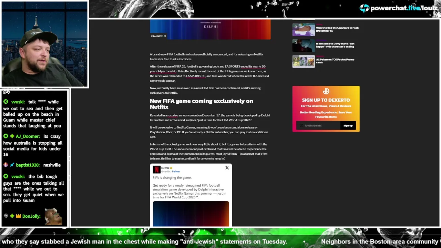Click the blue badge next to baptist1920

(12, 165)
